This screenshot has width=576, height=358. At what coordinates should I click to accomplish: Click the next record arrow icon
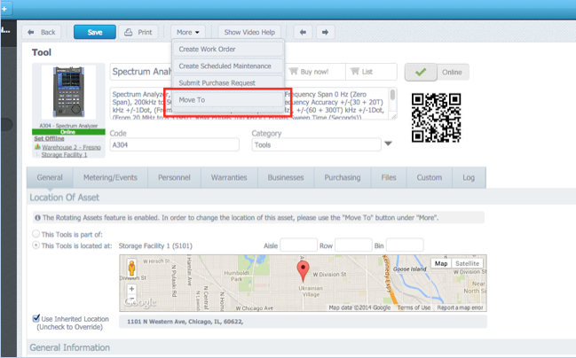(x=325, y=32)
